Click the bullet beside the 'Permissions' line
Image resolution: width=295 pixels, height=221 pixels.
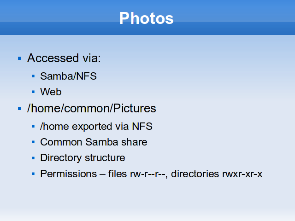33,174
